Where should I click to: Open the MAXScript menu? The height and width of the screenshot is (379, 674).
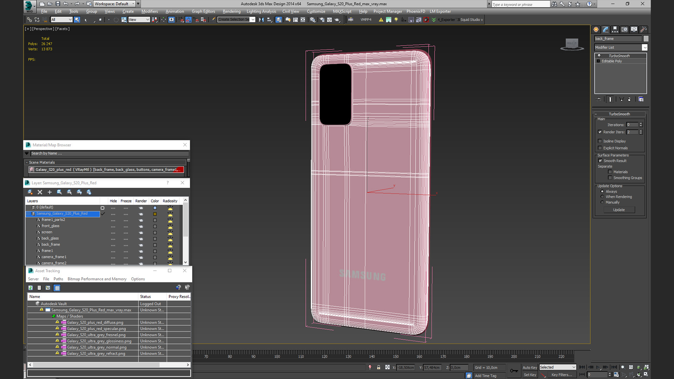(x=342, y=12)
